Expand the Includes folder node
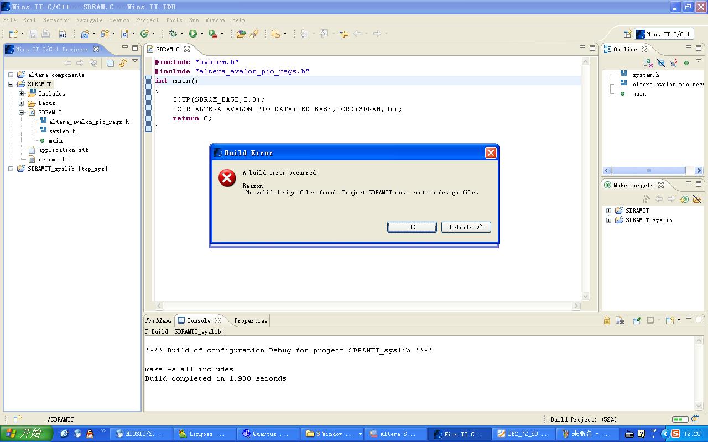The width and height of the screenshot is (708, 442). 21,93
